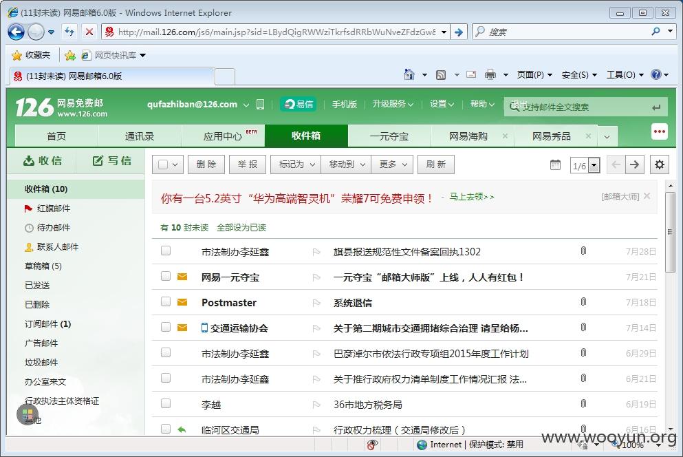Click the 刷新 button
The height and width of the screenshot is (457, 683).
(x=435, y=164)
